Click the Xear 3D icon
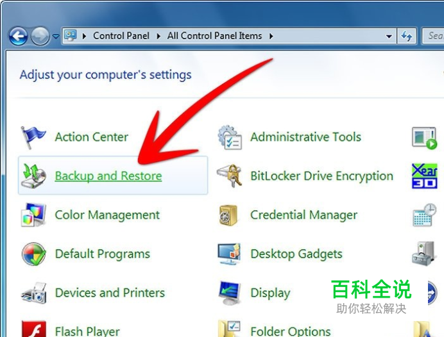Image resolution: width=444 pixels, height=337 pixels. coord(425,176)
